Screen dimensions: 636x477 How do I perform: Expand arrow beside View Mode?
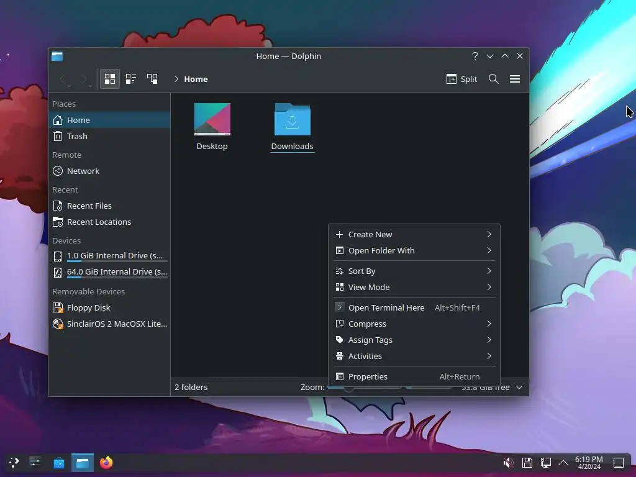[x=489, y=287]
